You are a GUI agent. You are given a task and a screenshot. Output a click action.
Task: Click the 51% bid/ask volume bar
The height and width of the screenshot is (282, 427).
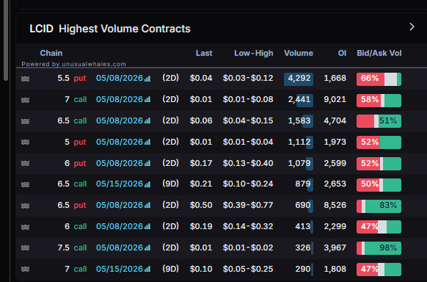379,121
